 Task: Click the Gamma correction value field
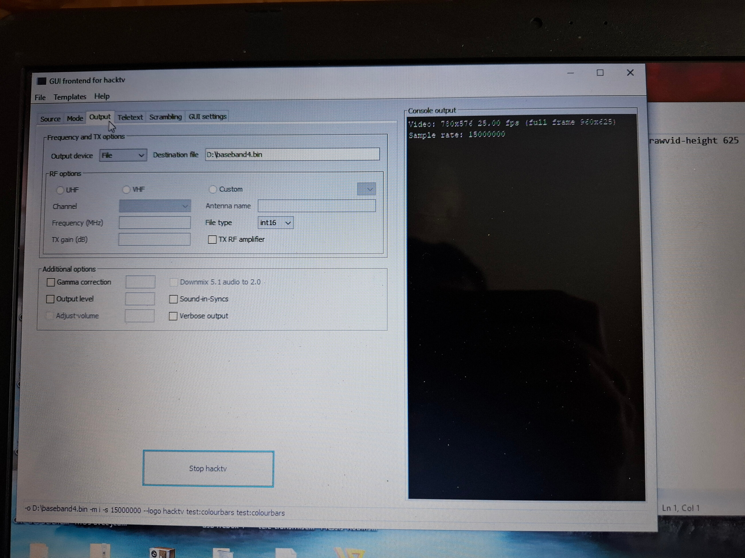(x=140, y=282)
